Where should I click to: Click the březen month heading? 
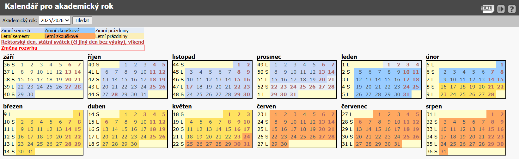point(13,107)
